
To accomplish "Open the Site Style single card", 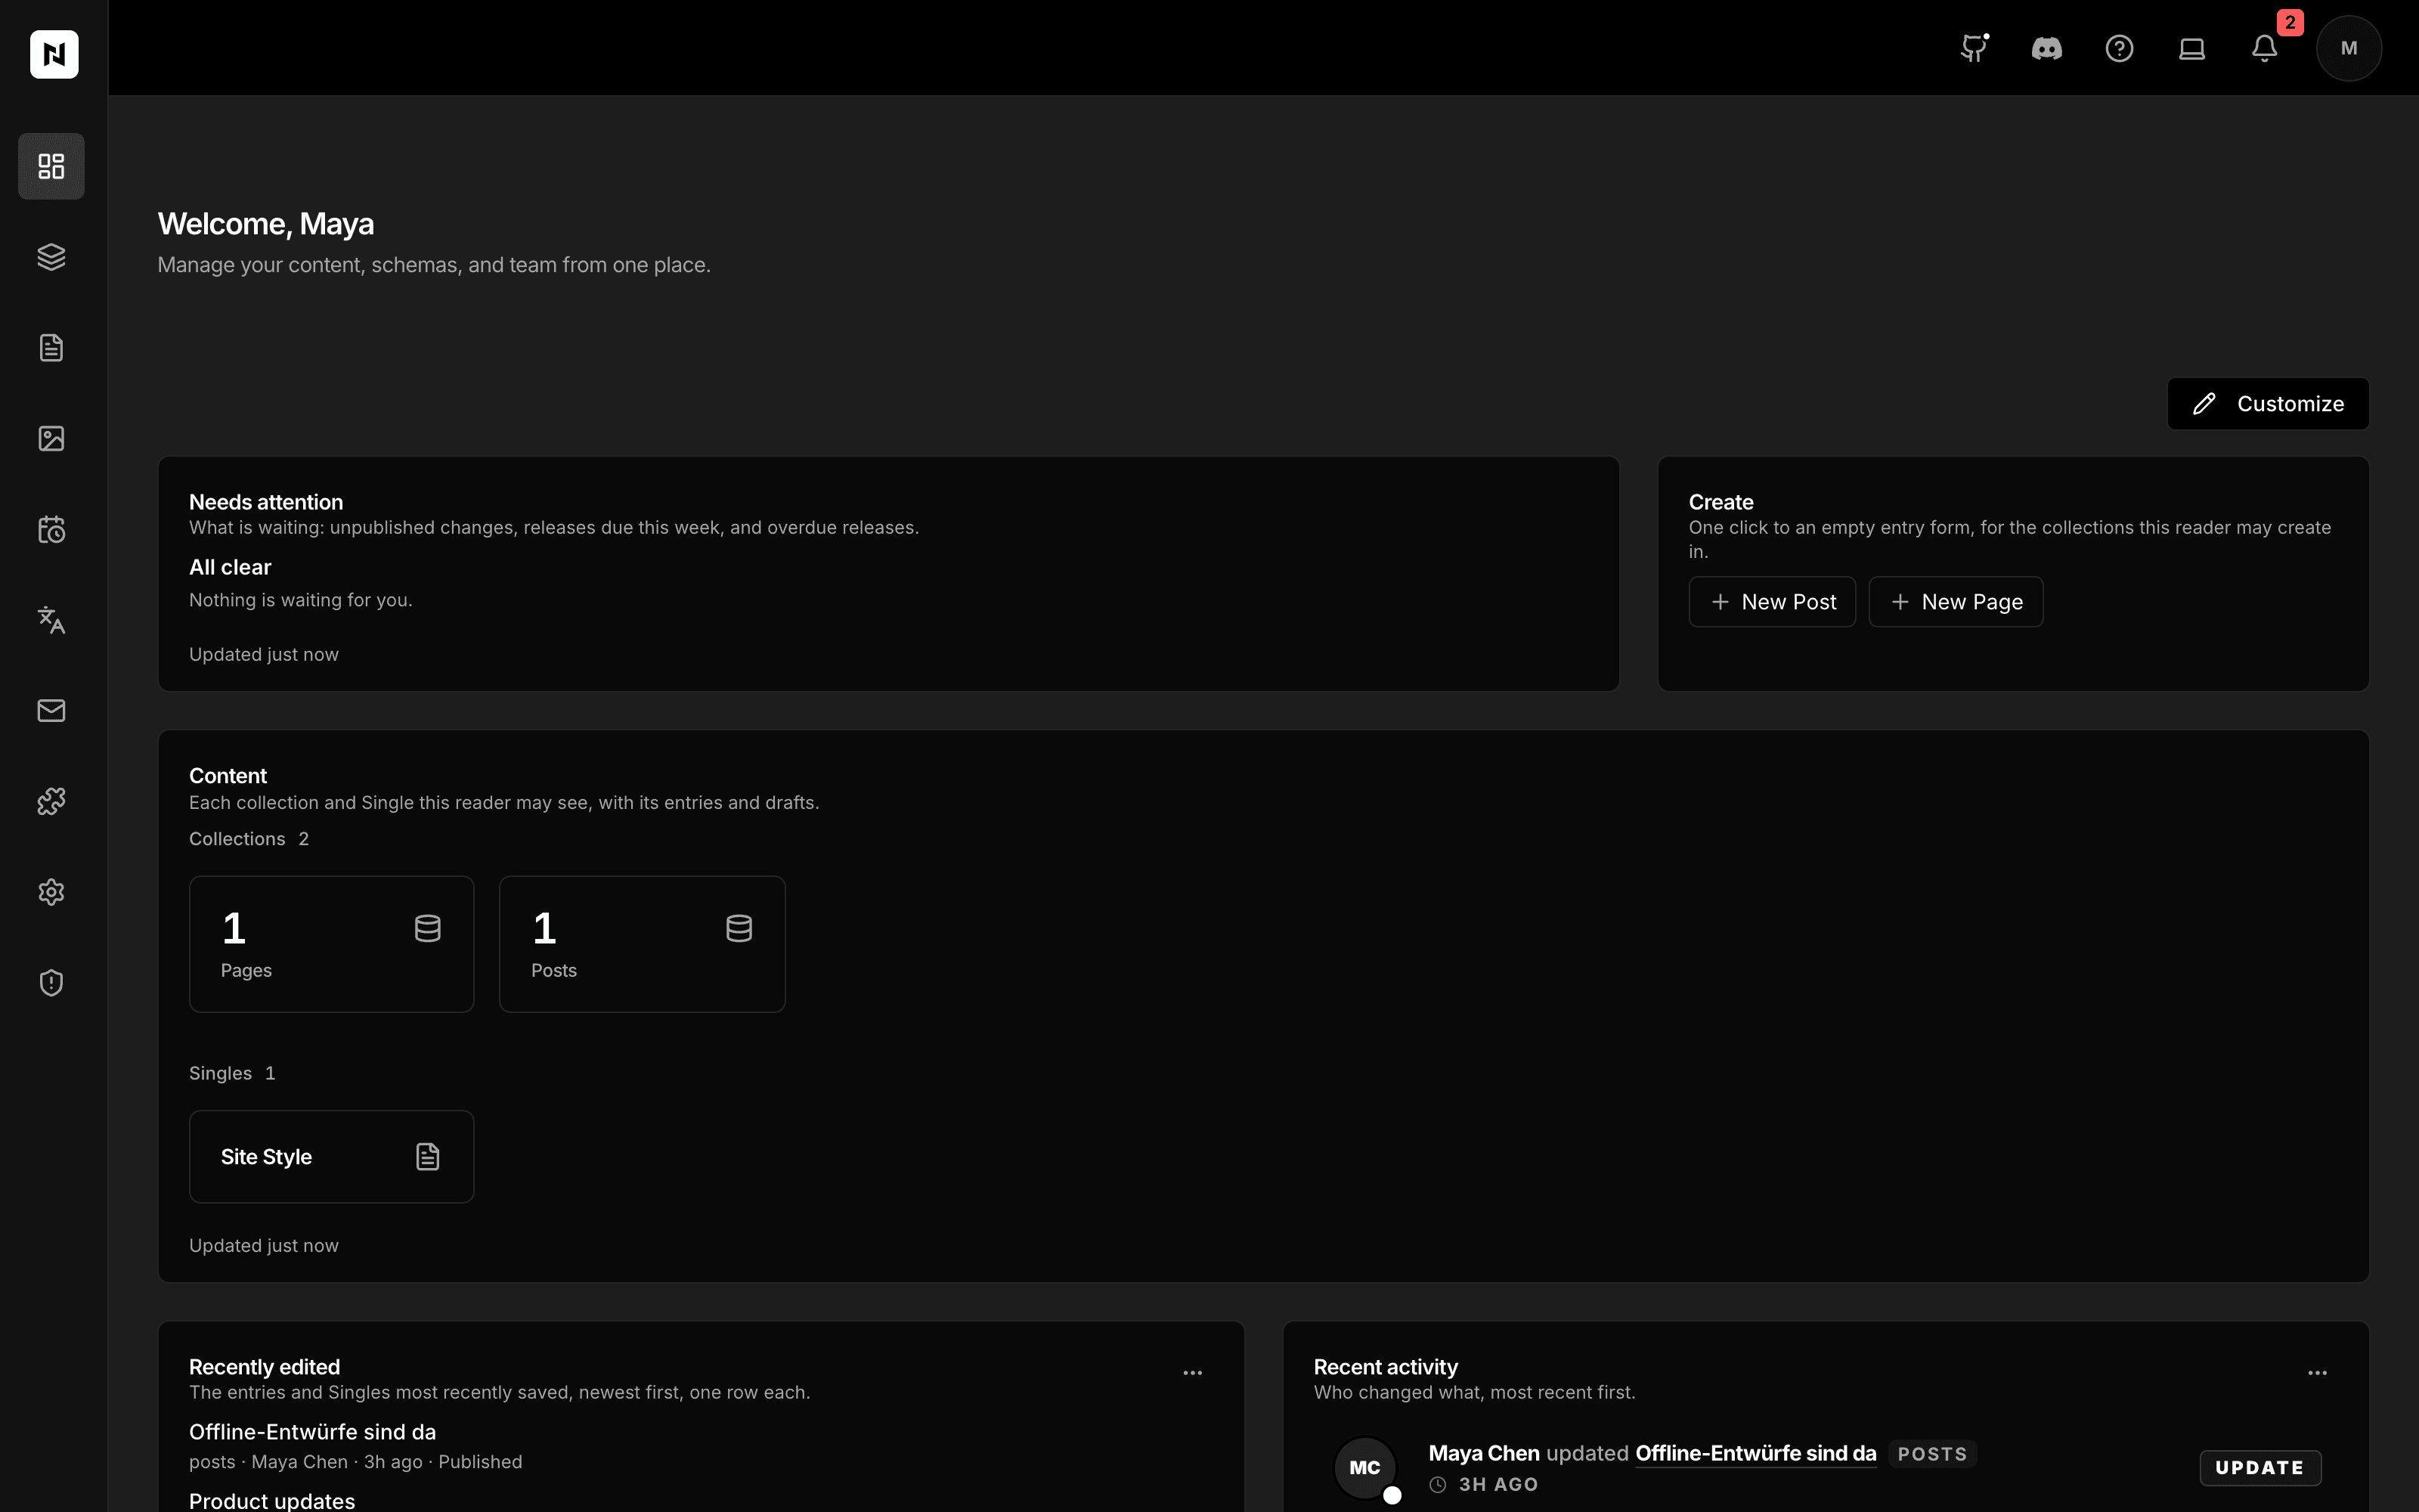I will coord(332,1157).
